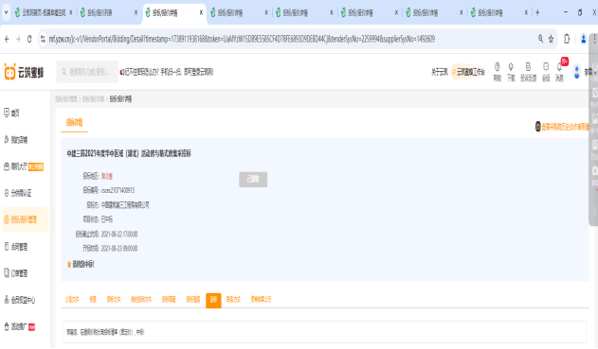Click the tender title starting 中建三局2021年度
The image size is (598, 349).
click(129, 153)
